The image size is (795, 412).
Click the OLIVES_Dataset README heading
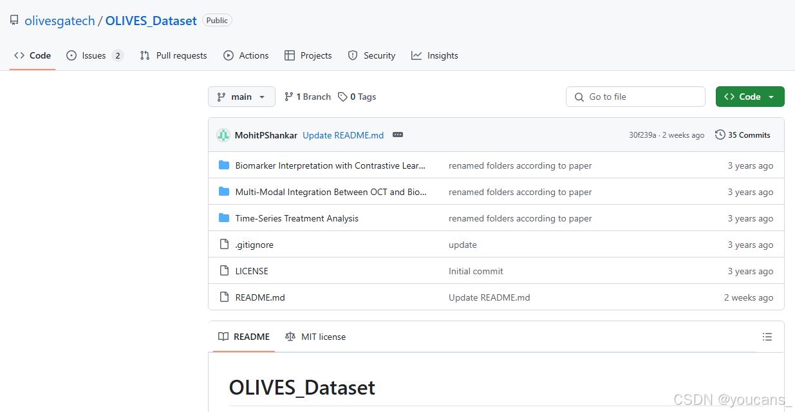click(302, 388)
